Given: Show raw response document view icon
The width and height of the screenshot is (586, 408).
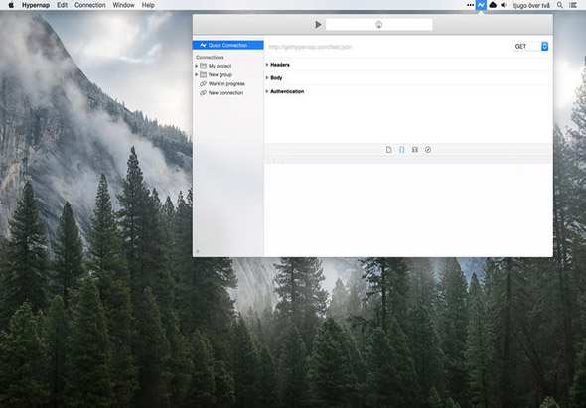Looking at the screenshot, I should tap(388, 150).
